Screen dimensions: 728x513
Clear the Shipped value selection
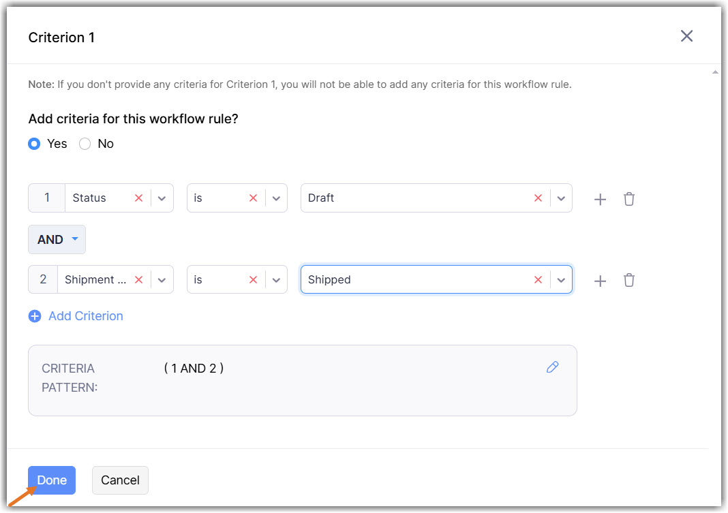pos(538,280)
